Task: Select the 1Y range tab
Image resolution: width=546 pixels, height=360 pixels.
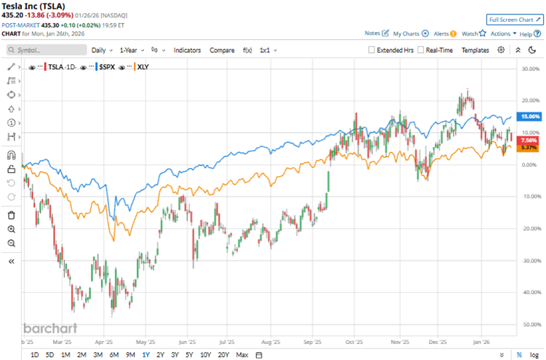Action: (146, 355)
